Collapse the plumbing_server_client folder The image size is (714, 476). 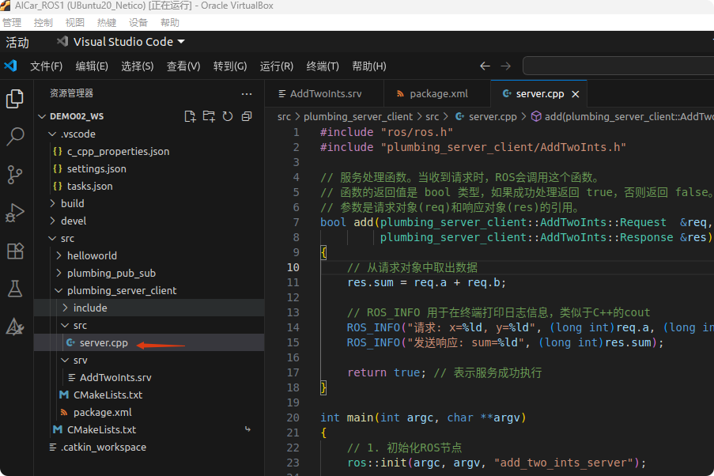[121, 291]
